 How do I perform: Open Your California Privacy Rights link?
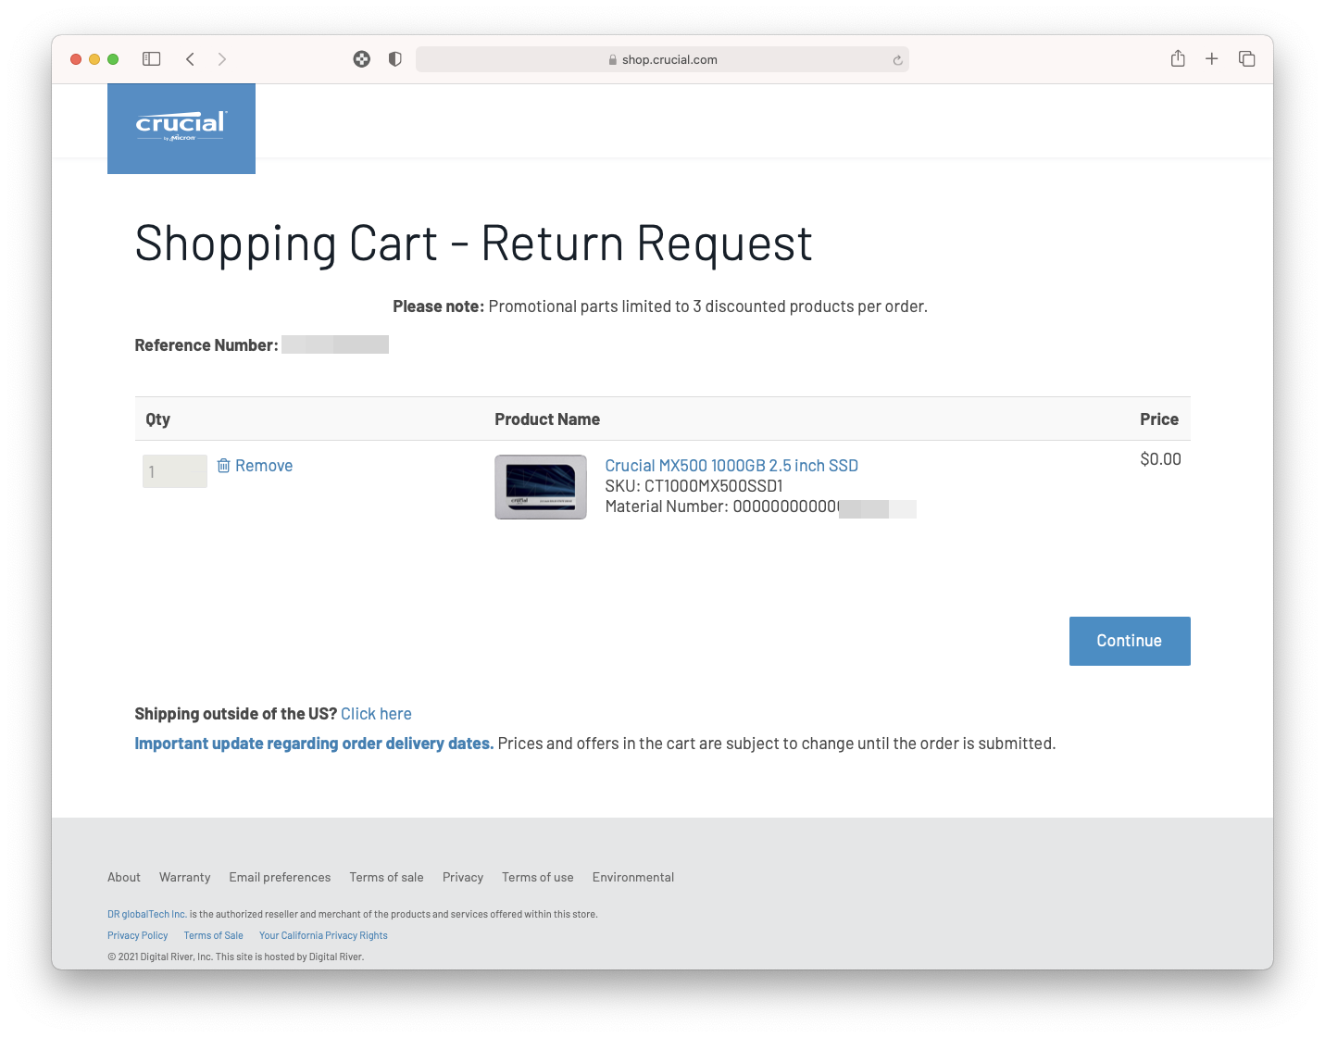323,935
